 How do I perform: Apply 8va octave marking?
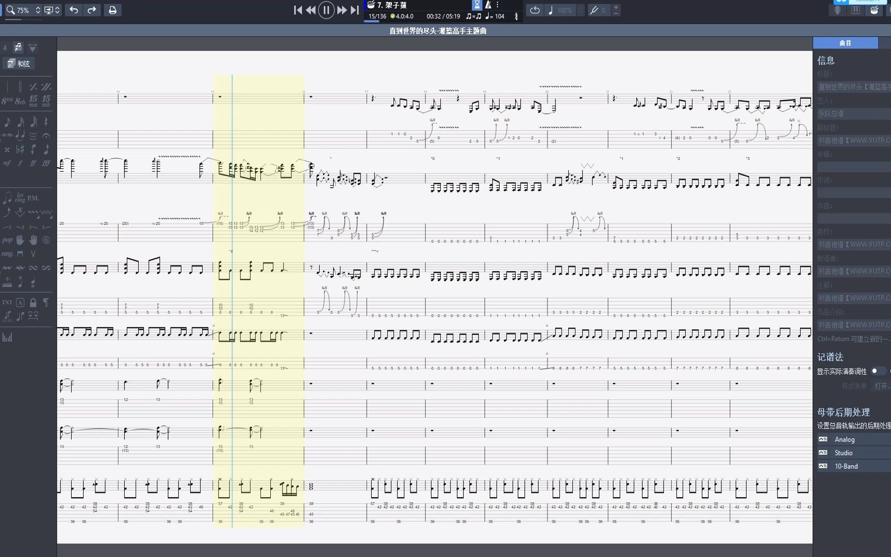click(7, 101)
